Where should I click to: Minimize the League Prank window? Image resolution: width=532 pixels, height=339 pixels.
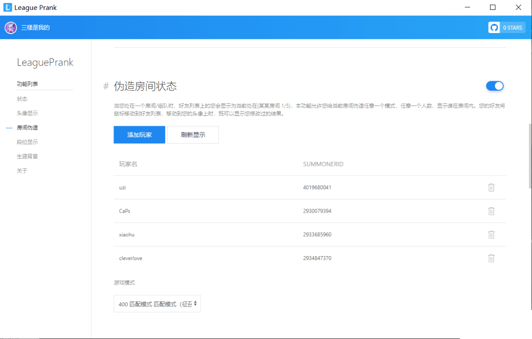click(467, 7)
